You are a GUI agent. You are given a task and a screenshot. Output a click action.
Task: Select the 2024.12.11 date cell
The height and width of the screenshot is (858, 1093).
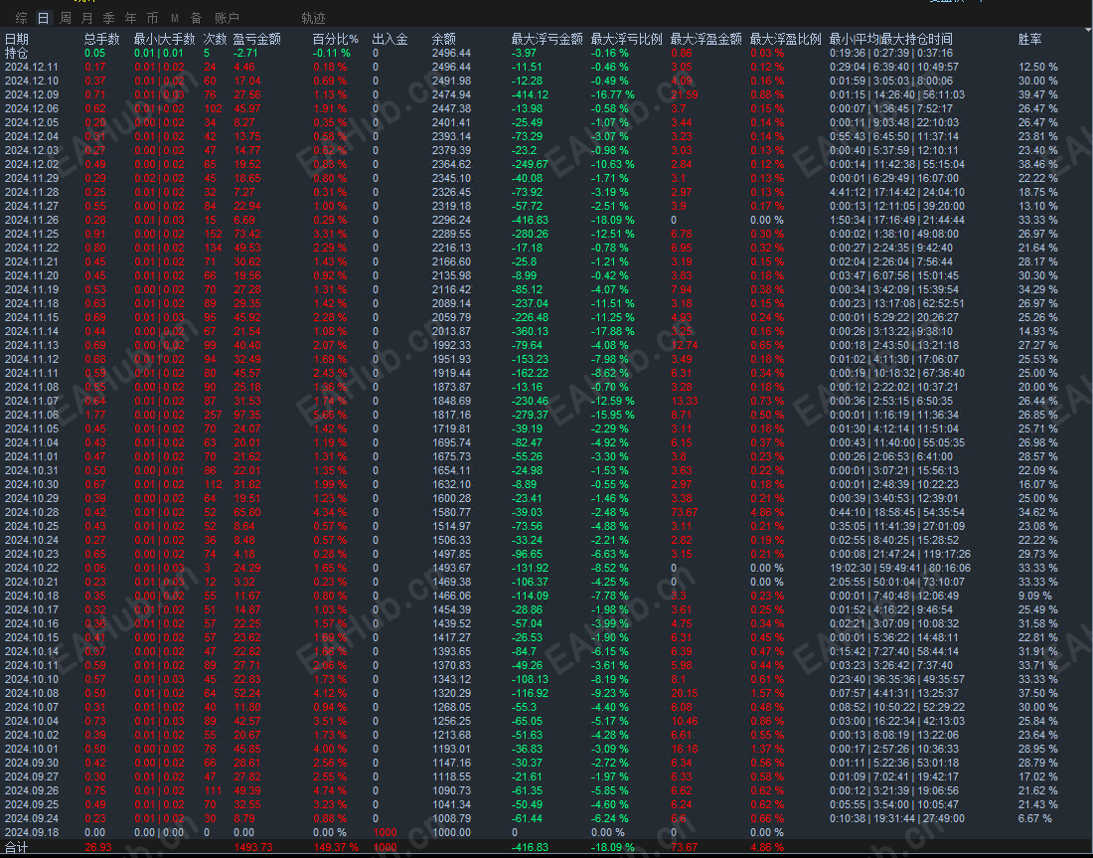pyautogui.click(x=32, y=67)
